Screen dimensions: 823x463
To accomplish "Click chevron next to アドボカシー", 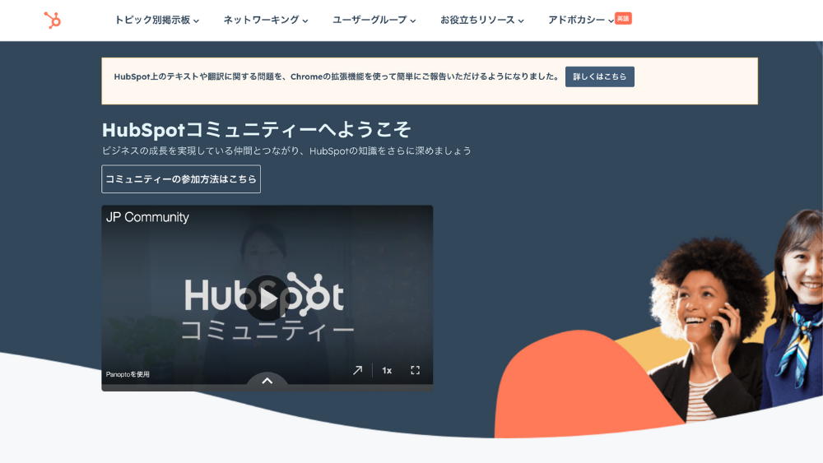I will coord(611,21).
